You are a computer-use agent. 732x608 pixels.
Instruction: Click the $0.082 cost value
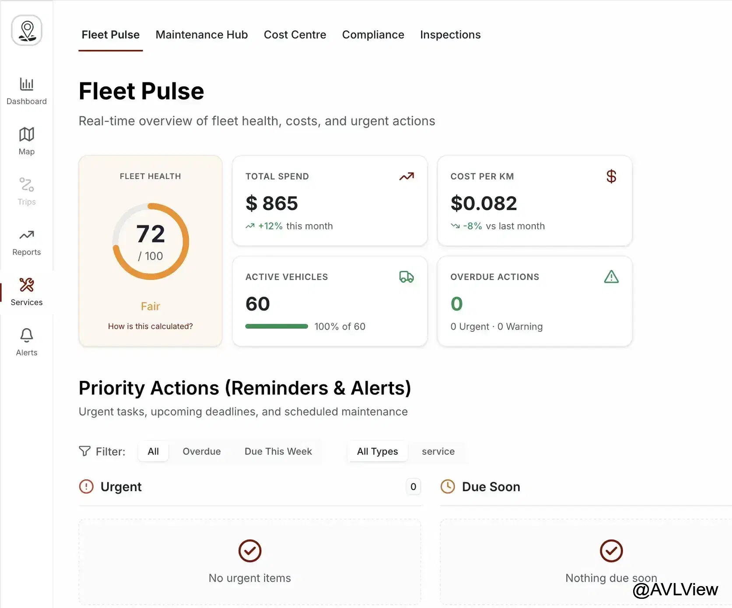(483, 203)
